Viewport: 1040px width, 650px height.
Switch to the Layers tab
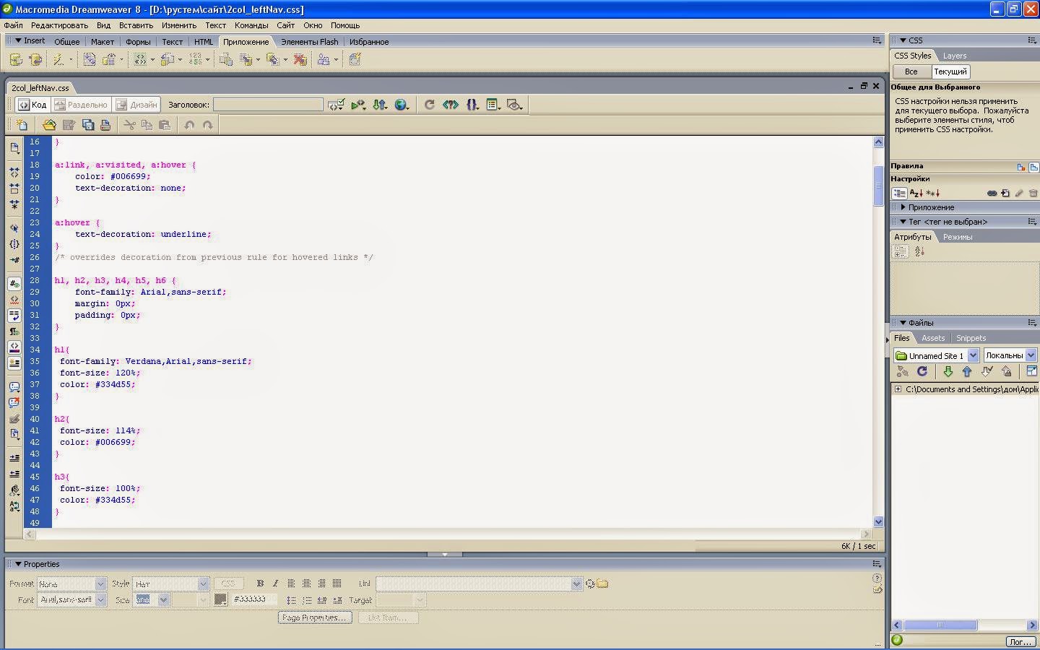(955, 56)
